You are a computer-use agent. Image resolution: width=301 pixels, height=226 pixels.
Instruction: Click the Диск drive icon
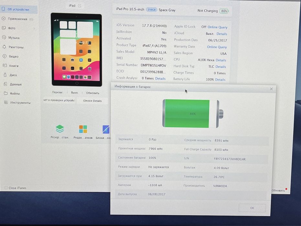(5, 75)
